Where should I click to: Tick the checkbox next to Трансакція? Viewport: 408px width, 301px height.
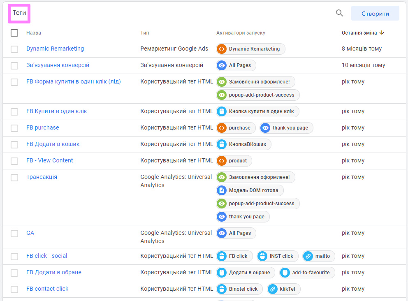14,178
